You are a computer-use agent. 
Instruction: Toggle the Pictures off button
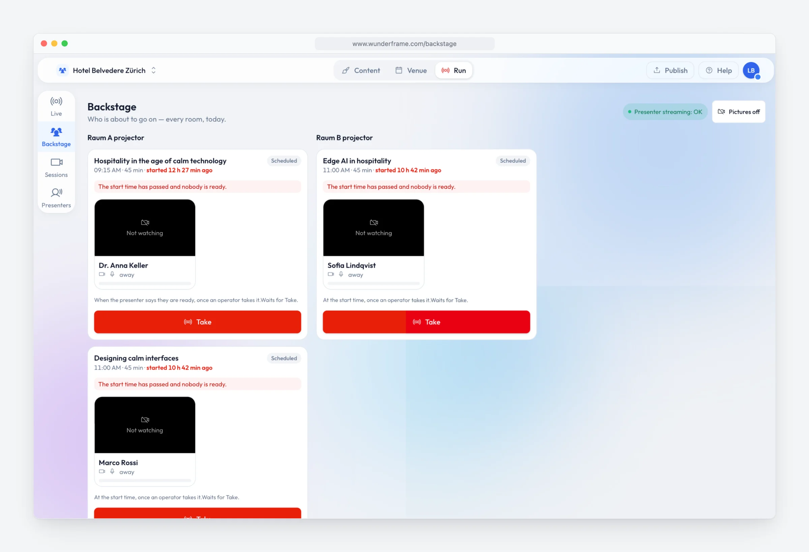[x=739, y=112]
